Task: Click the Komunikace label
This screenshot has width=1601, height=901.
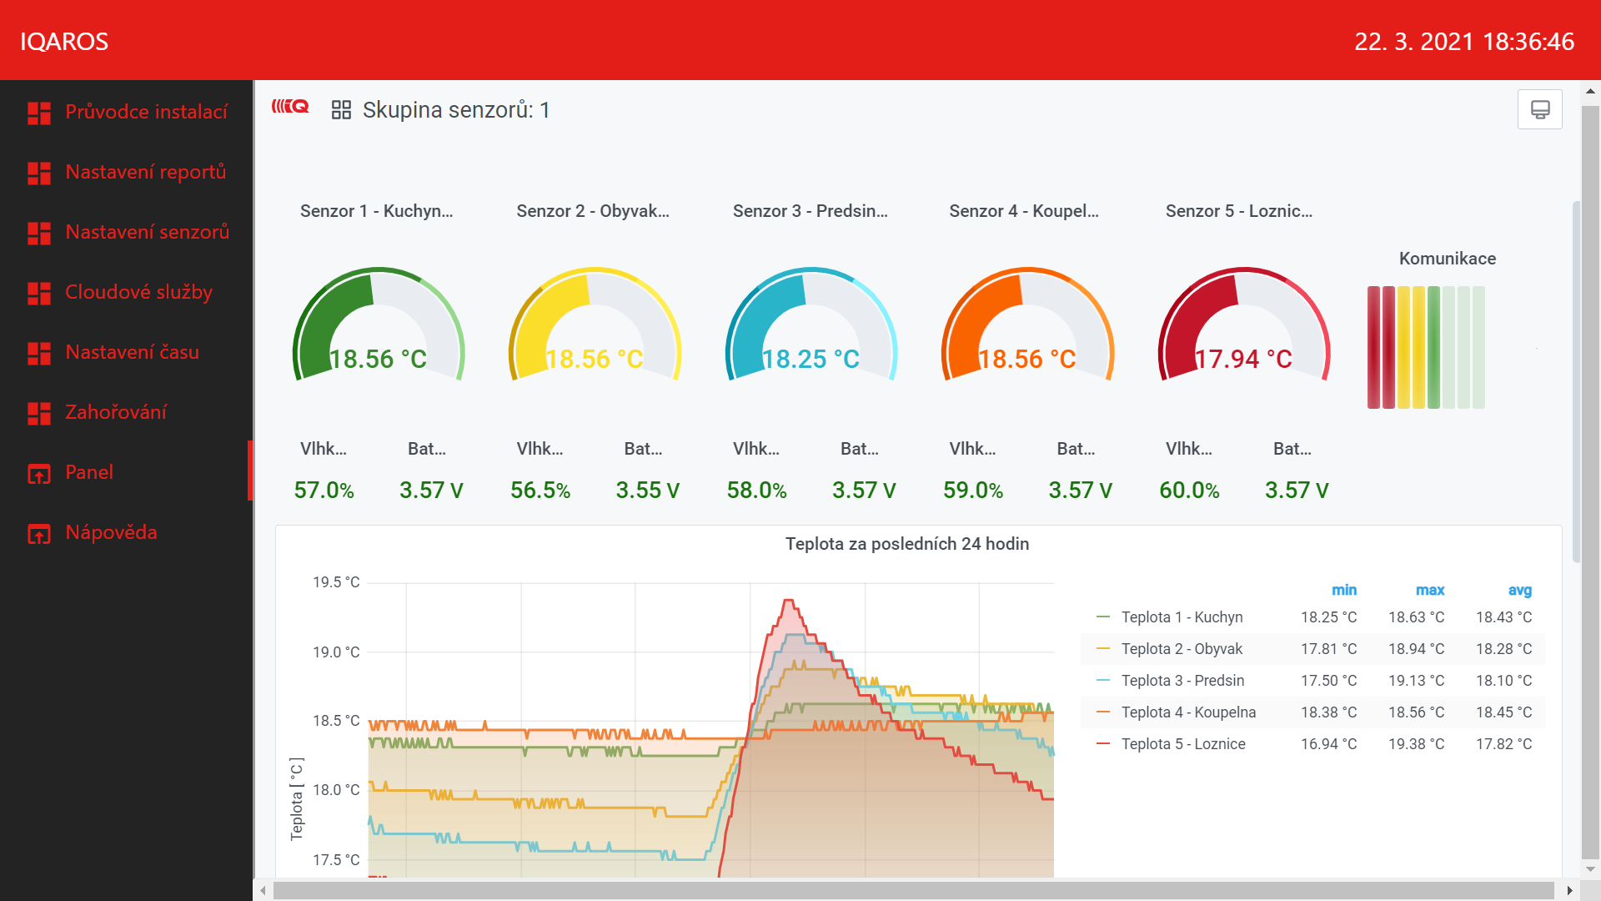Action: (x=1447, y=259)
